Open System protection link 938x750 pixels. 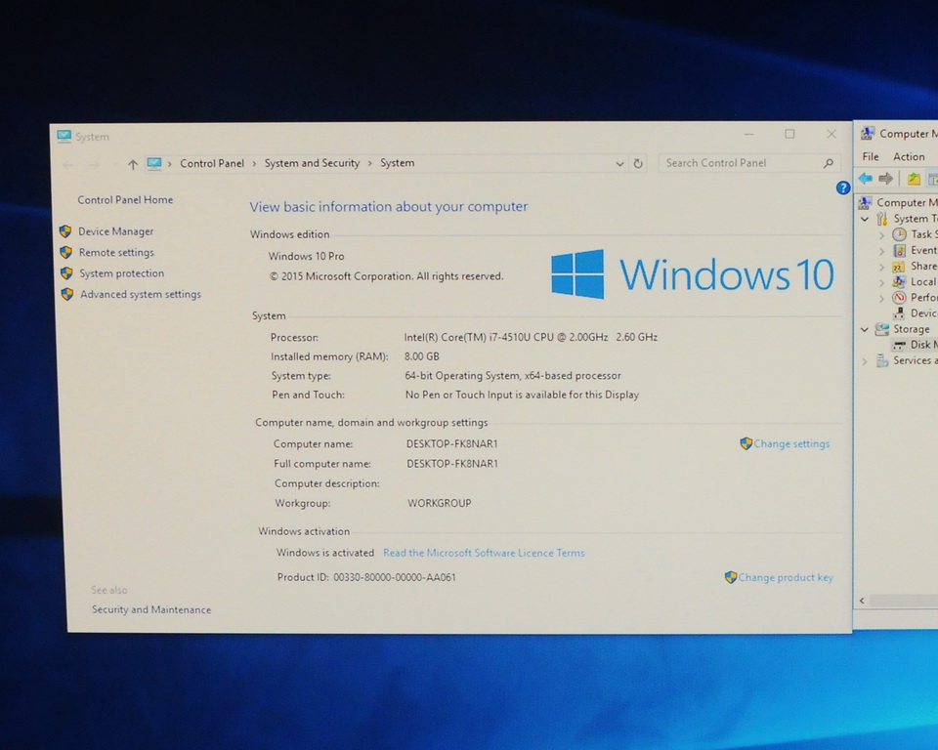121,273
